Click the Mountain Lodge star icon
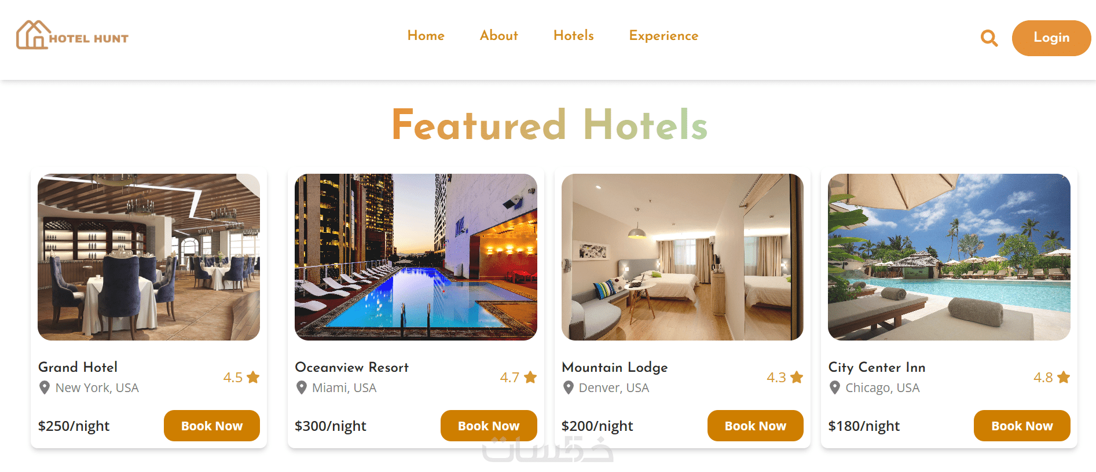Screen dimensions: 1096x472 pos(797,378)
